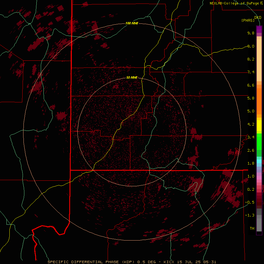The height and width of the screenshot is (264, 264).
Task: Click the DKD label above the color scale
Action: click(x=258, y=17)
